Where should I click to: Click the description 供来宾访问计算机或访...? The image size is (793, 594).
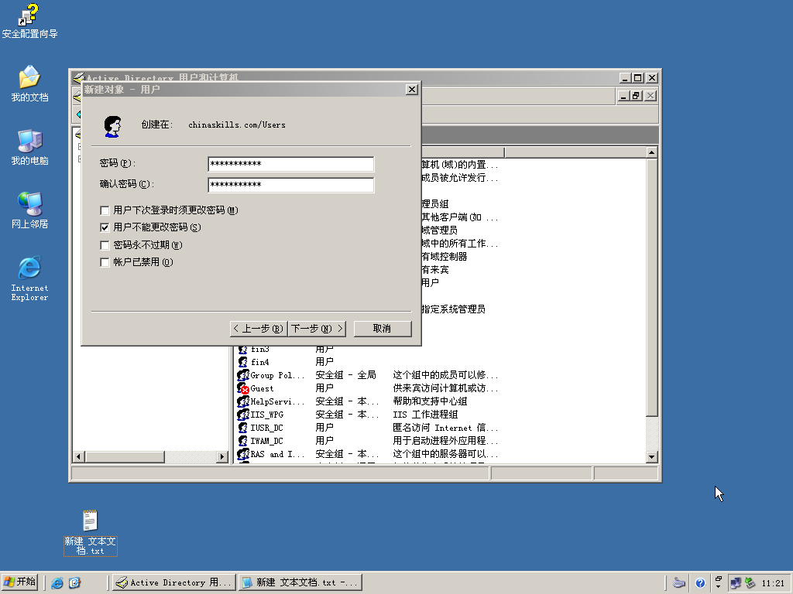point(445,388)
